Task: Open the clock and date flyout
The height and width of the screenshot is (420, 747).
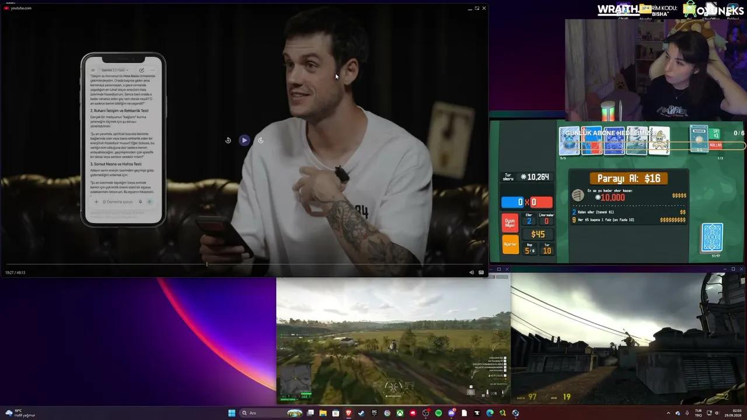Action: pos(733,413)
